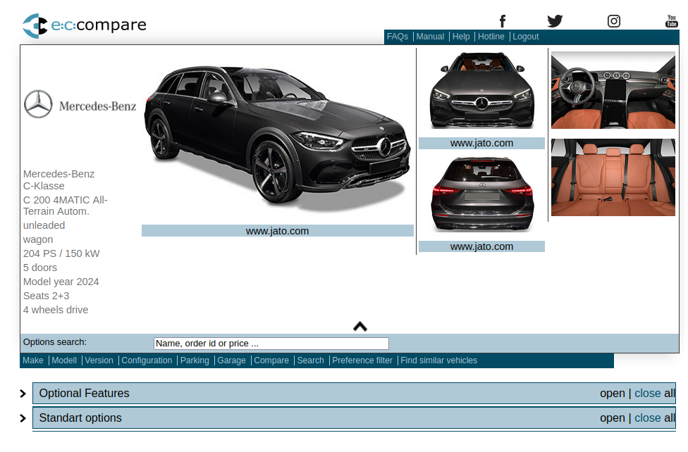Click the e:c:compare logo
Screen dimensions: 688x452
click(85, 25)
